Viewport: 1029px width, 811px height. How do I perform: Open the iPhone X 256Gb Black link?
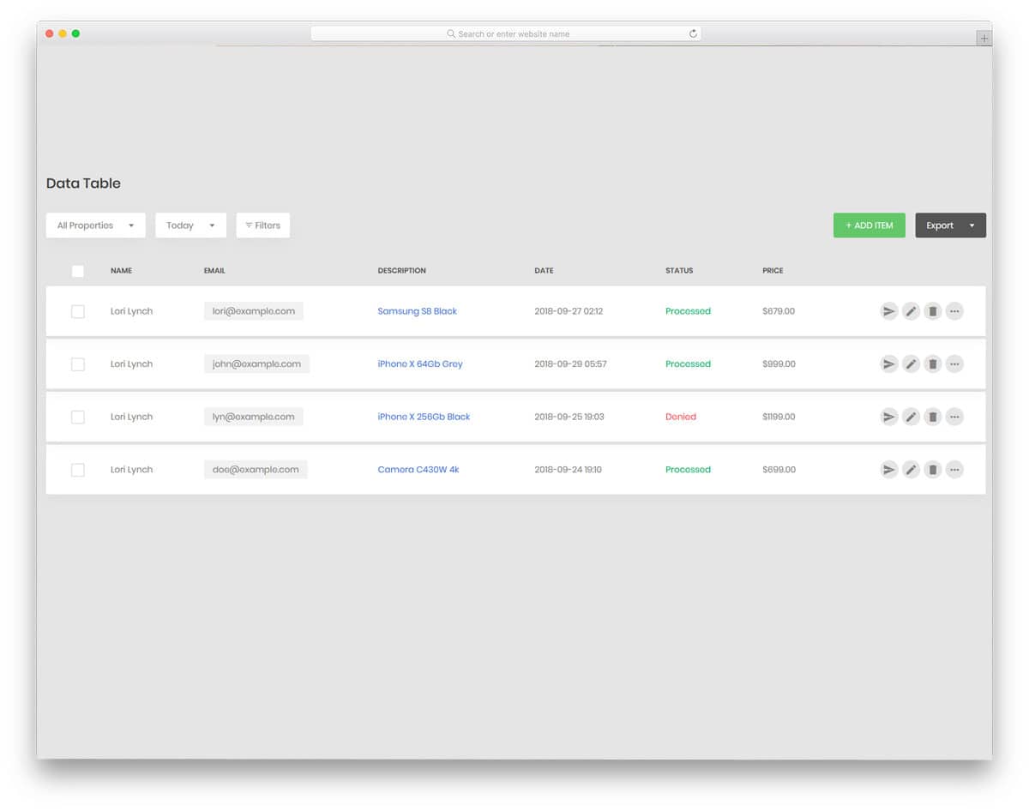424,417
